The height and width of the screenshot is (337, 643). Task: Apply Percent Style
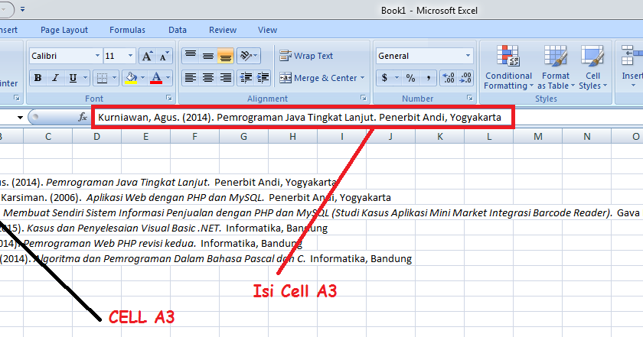coord(410,78)
